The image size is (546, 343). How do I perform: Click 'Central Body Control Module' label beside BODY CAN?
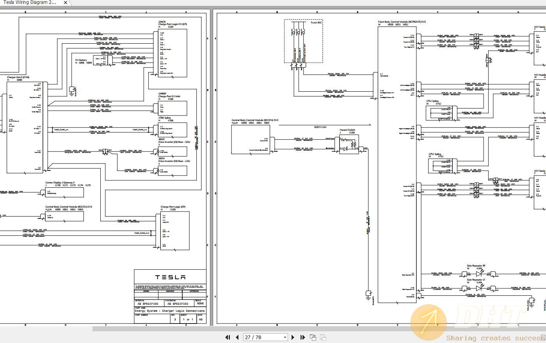point(255,120)
